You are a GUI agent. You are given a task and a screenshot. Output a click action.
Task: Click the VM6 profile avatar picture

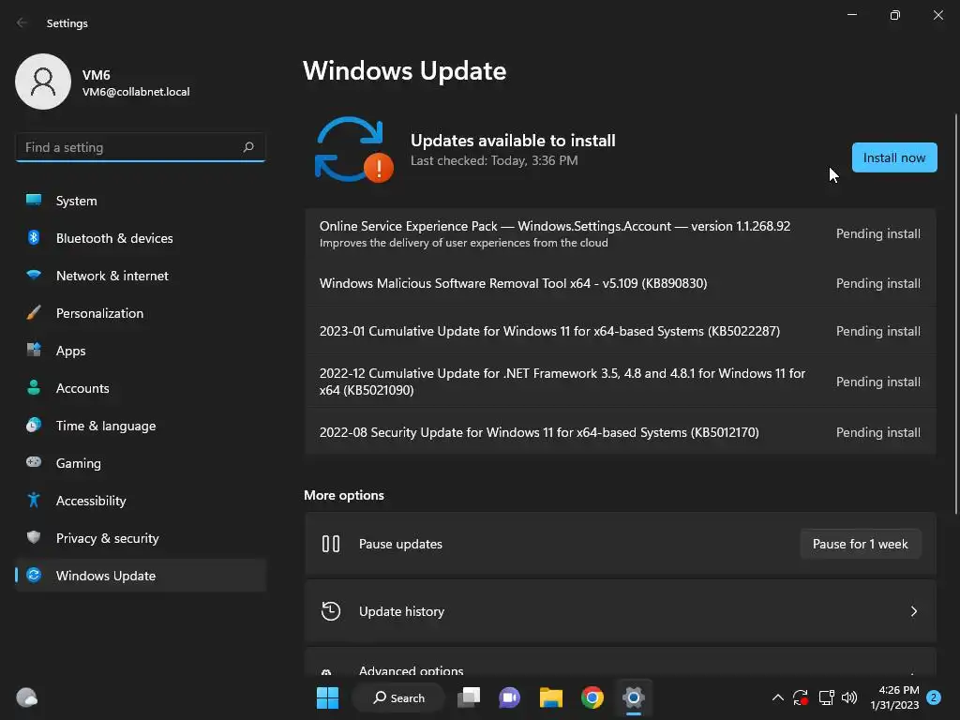click(x=43, y=82)
